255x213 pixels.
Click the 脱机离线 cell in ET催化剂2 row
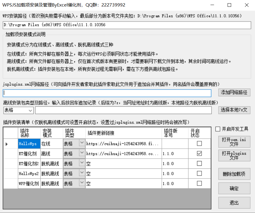pyautogui.click(x=52, y=164)
